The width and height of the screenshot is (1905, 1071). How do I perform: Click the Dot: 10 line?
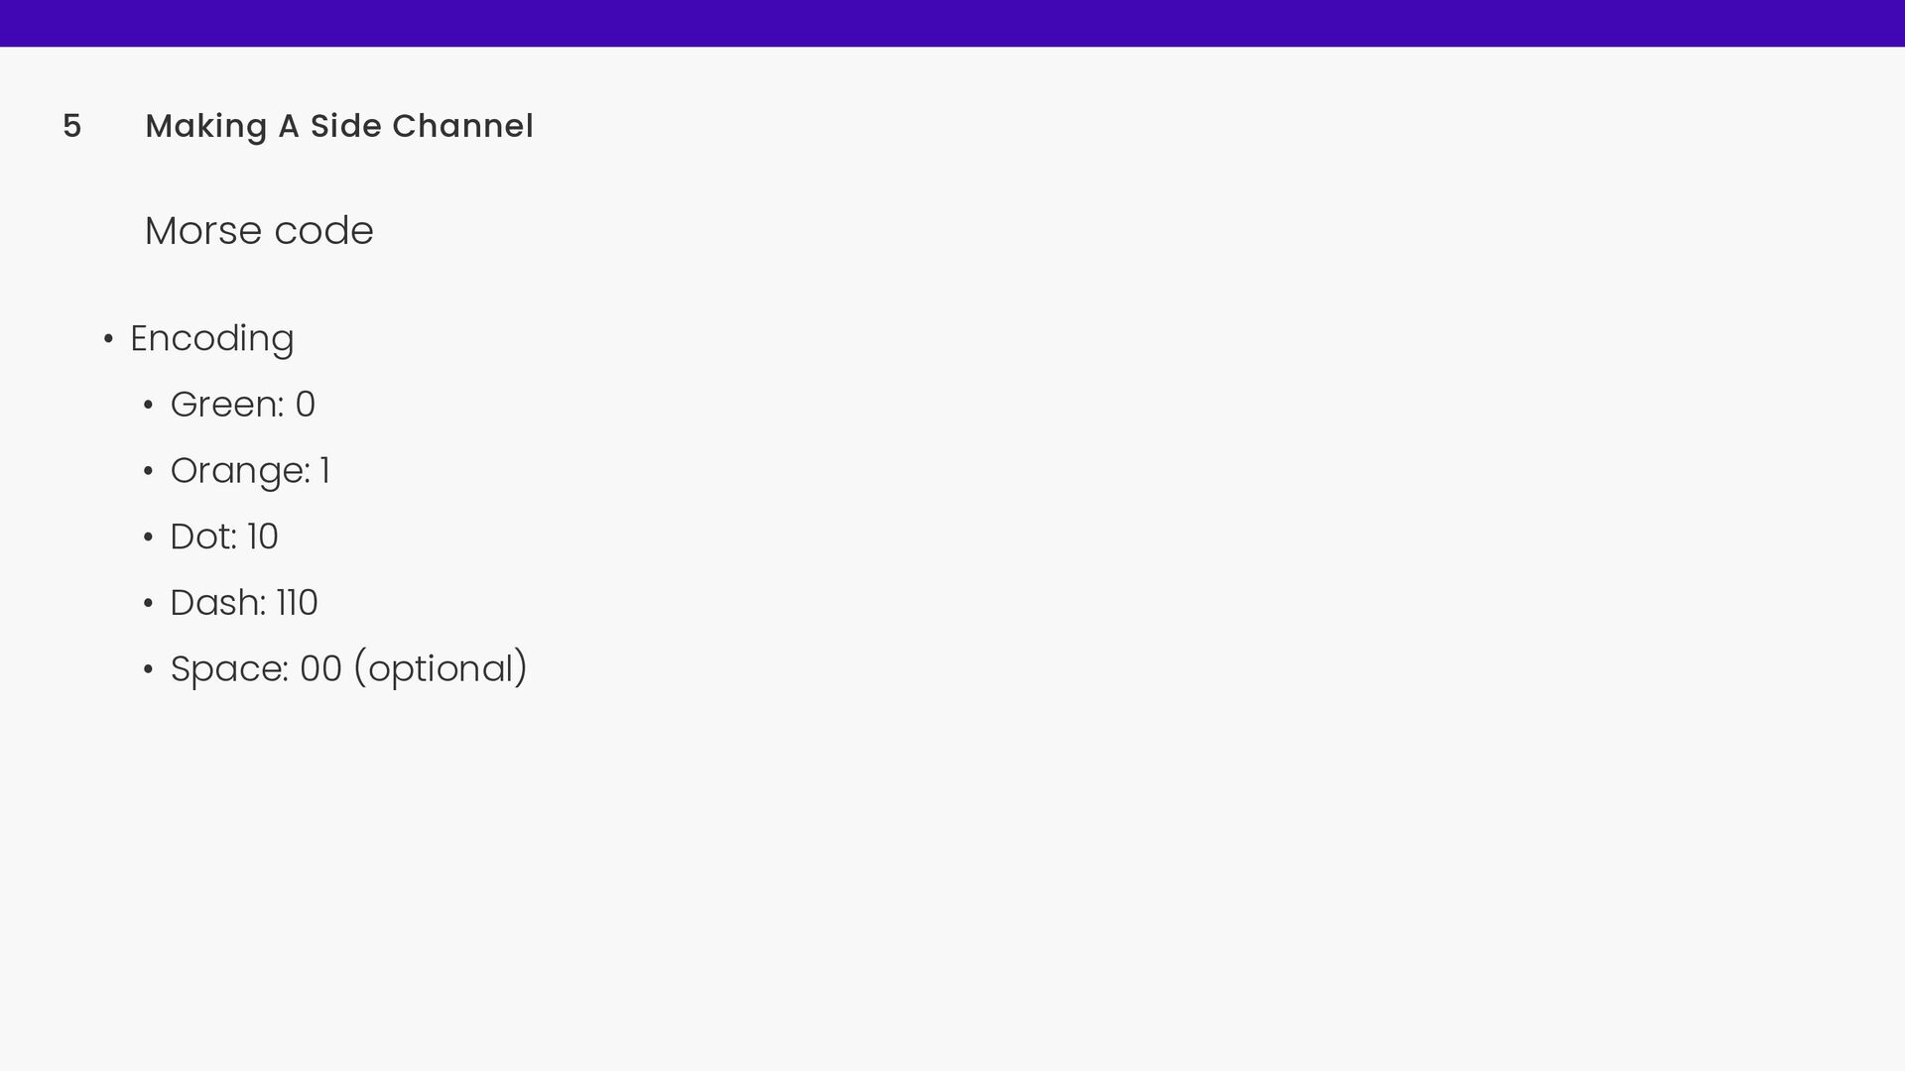(x=224, y=536)
